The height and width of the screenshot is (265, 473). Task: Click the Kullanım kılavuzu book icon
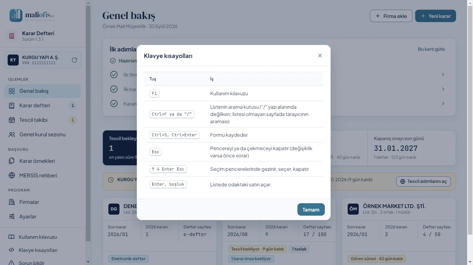click(11, 237)
